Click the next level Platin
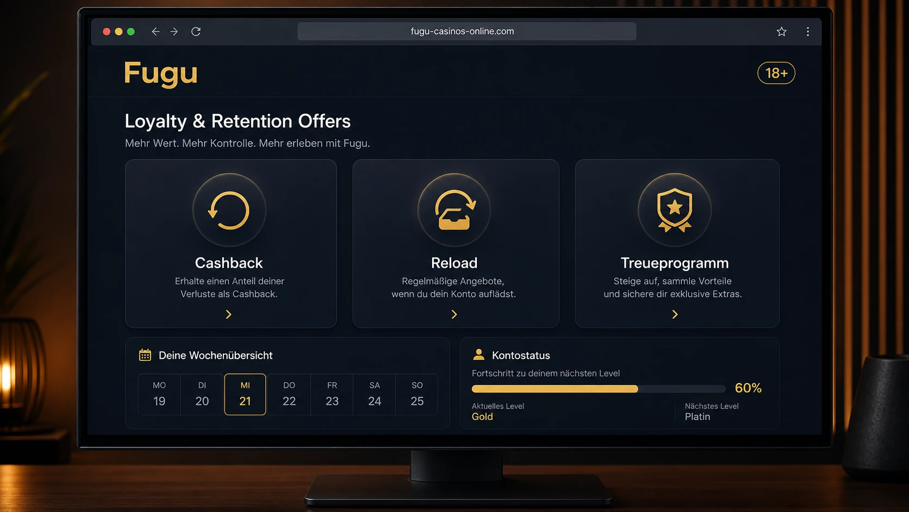This screenshot has width=909, height=512. coord(698,417)
